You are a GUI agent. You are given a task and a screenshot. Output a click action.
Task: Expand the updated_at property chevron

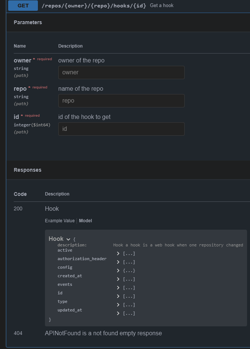118,313
